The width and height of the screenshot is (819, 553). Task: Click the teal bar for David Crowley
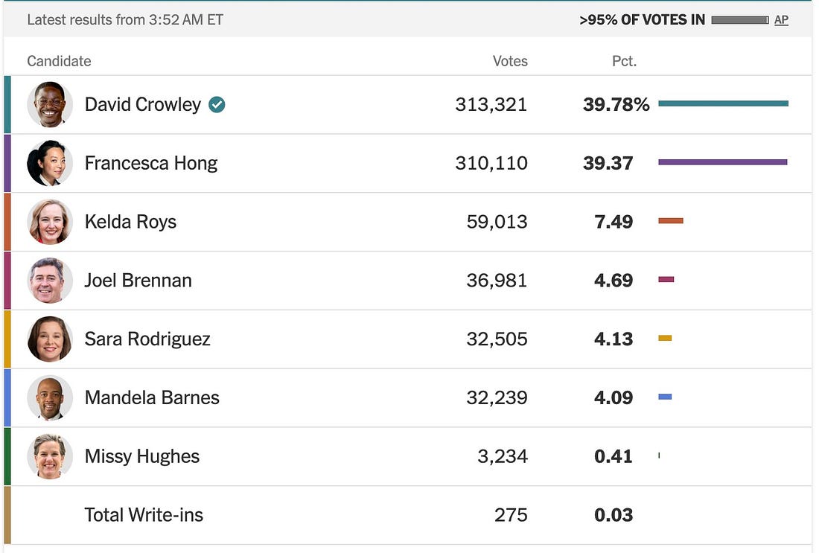pyautogui.click(x=724, y=103)
